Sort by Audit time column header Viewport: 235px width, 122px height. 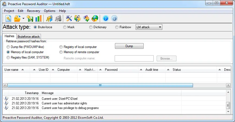click(x=152, y=70)
